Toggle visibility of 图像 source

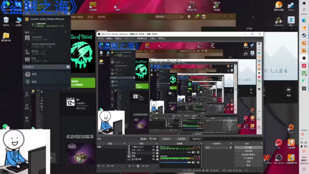[153, 156]
